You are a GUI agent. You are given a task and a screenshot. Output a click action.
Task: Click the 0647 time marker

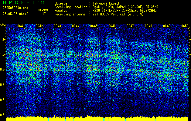click(x=130, y=26)
